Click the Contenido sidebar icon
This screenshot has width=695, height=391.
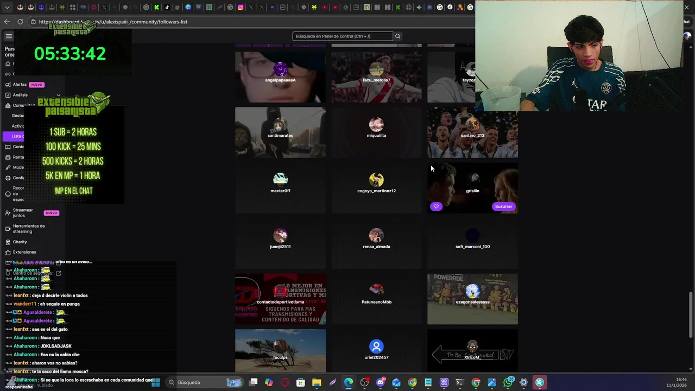(x=8, y=147)
